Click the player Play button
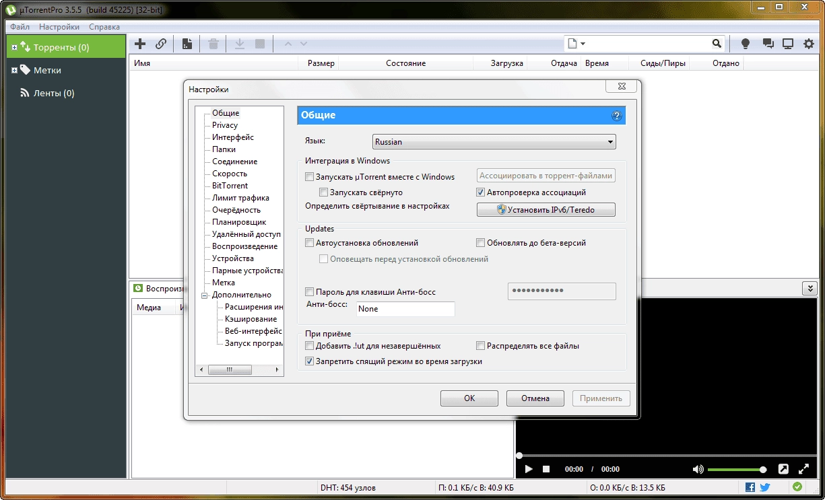This screenshot has width=825, height=500. 529,469
